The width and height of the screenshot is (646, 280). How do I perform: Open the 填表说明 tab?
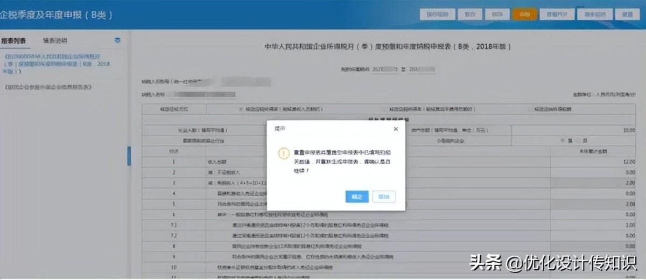click(55, 40)
